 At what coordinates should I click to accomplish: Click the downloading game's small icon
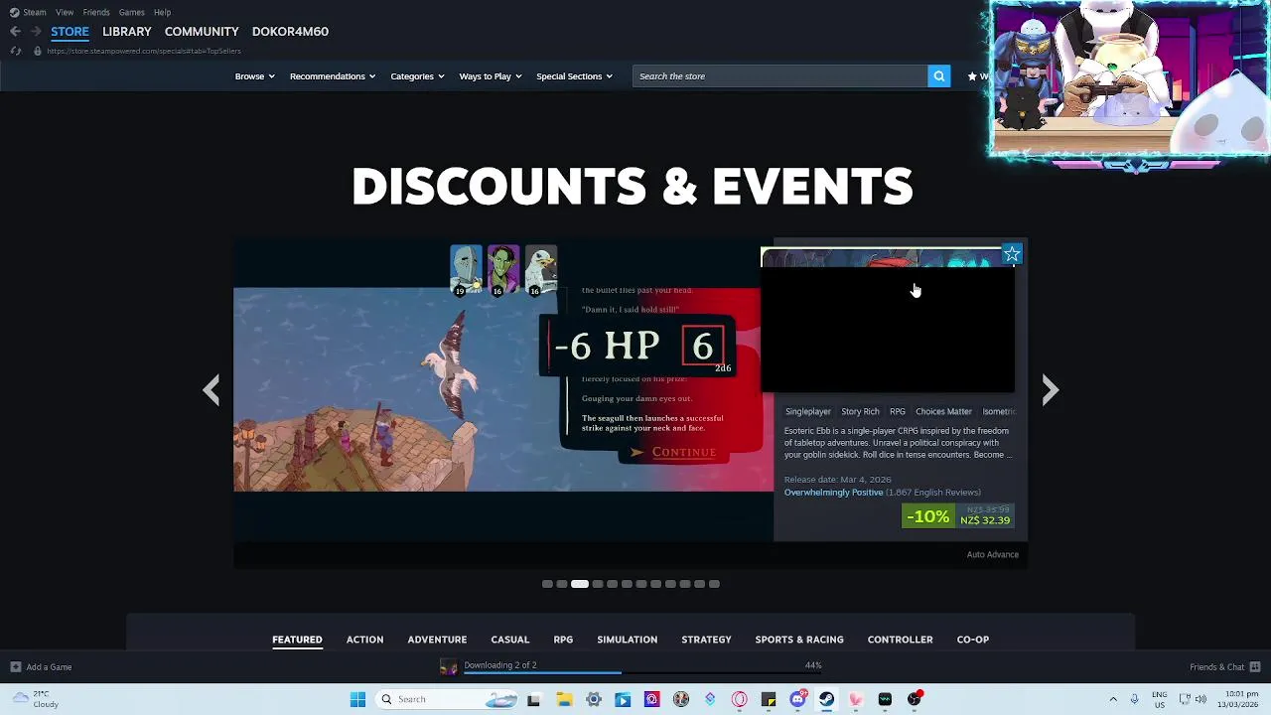tap(449, 667)
